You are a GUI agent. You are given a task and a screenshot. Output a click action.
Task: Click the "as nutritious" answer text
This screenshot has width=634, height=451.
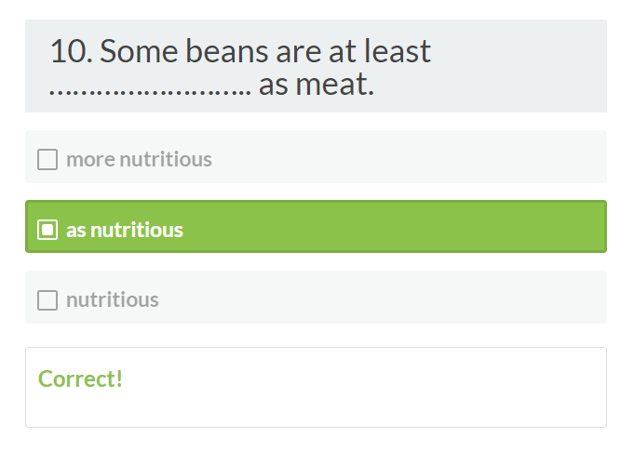click(125, 230)
